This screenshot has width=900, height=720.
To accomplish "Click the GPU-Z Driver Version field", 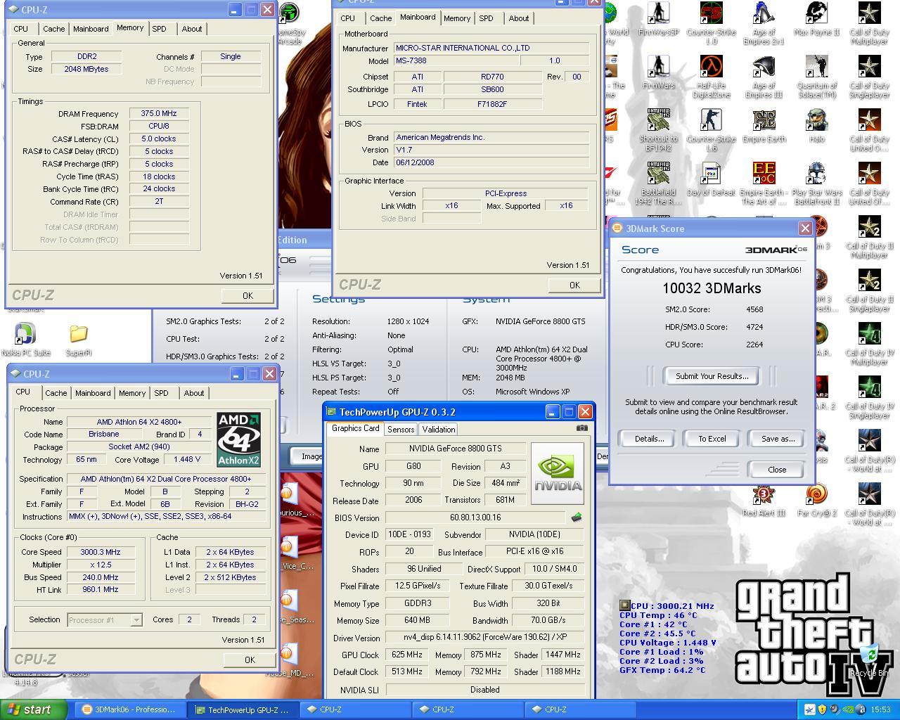I will (484, 637).
